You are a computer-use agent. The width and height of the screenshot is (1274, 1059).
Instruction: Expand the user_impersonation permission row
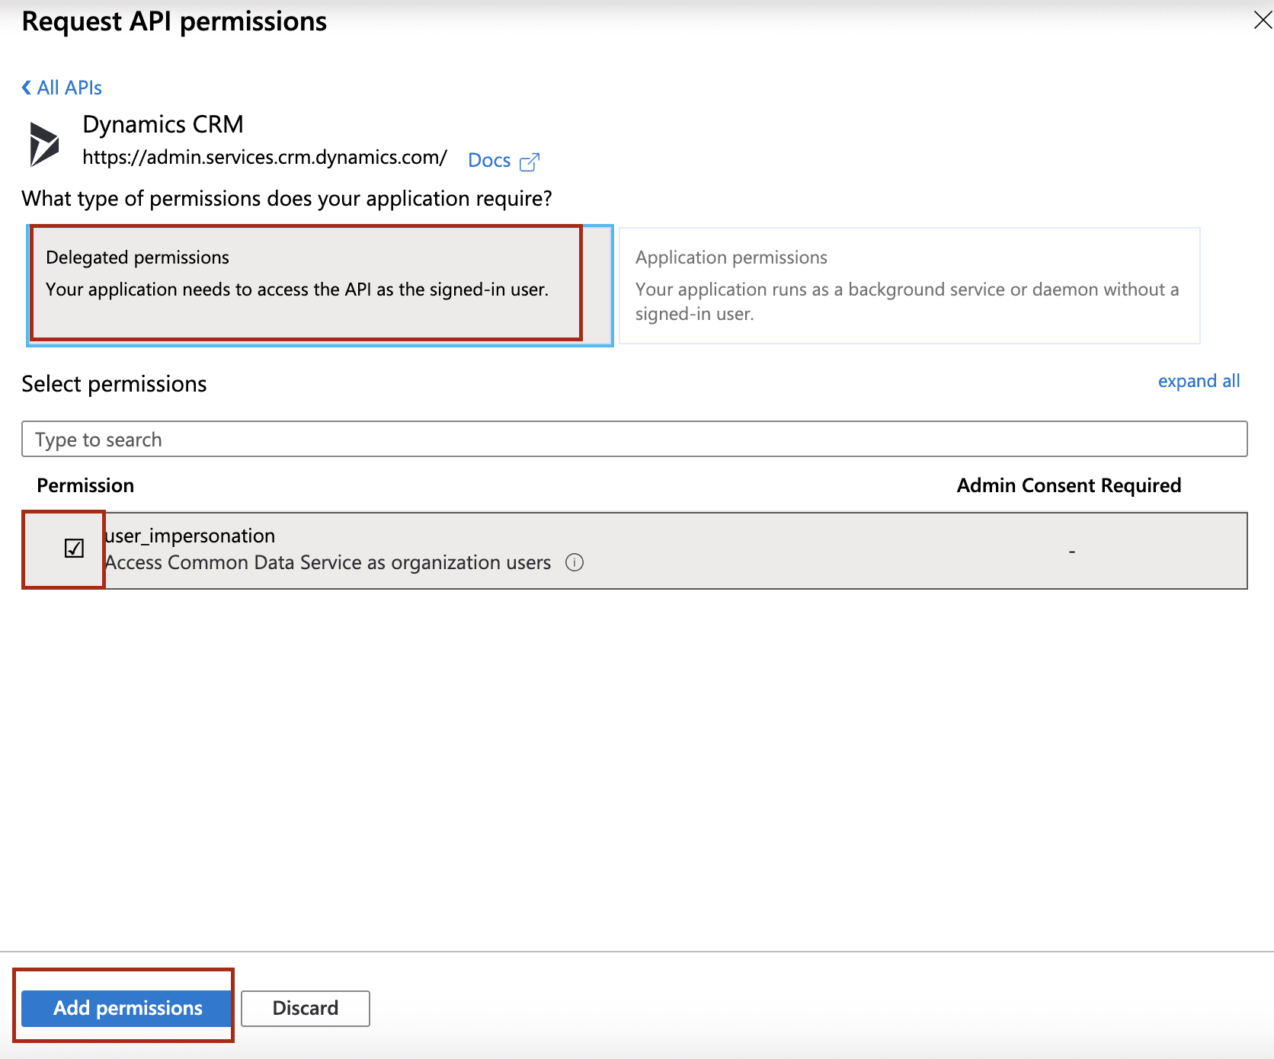tap(190, 536)
